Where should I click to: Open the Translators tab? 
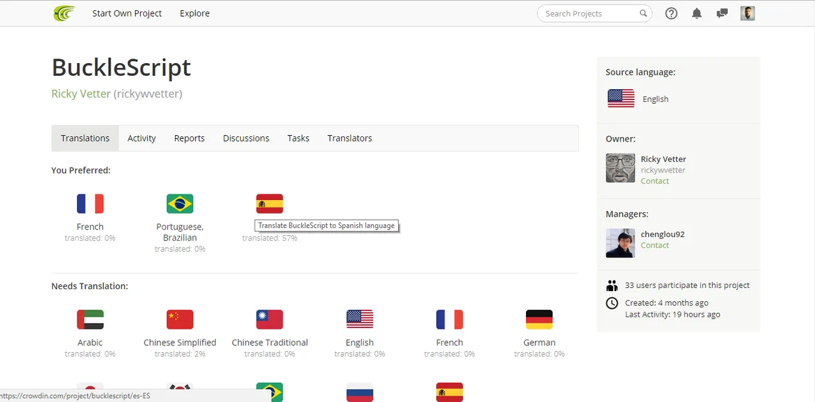click(x=350, y=138)
